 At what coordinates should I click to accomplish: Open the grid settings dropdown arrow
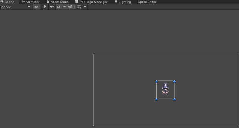click(85, 7)
